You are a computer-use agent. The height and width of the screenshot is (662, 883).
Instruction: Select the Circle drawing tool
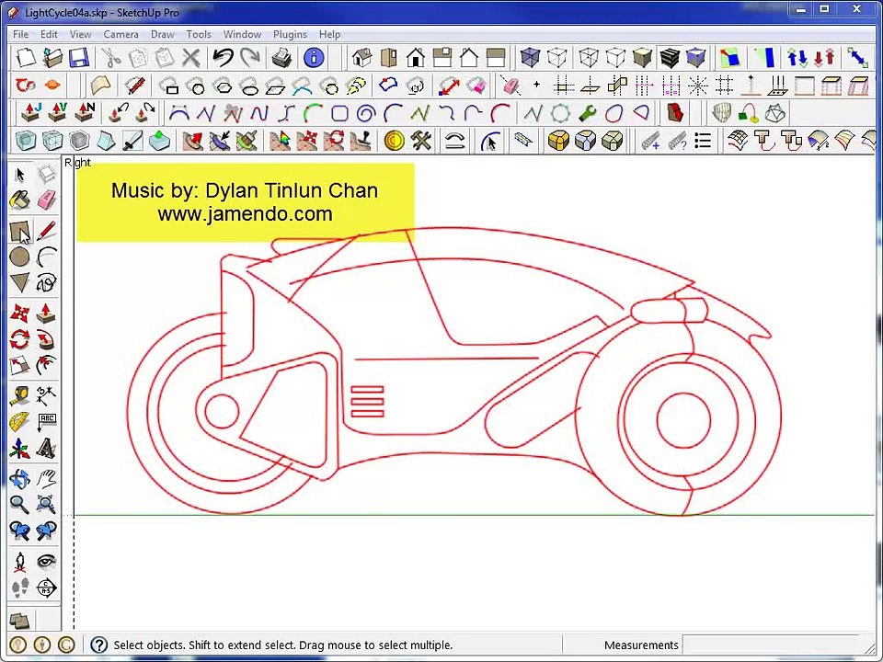pos(19,257)
